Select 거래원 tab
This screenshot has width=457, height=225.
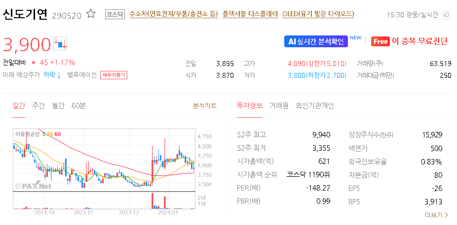[279, 105]
